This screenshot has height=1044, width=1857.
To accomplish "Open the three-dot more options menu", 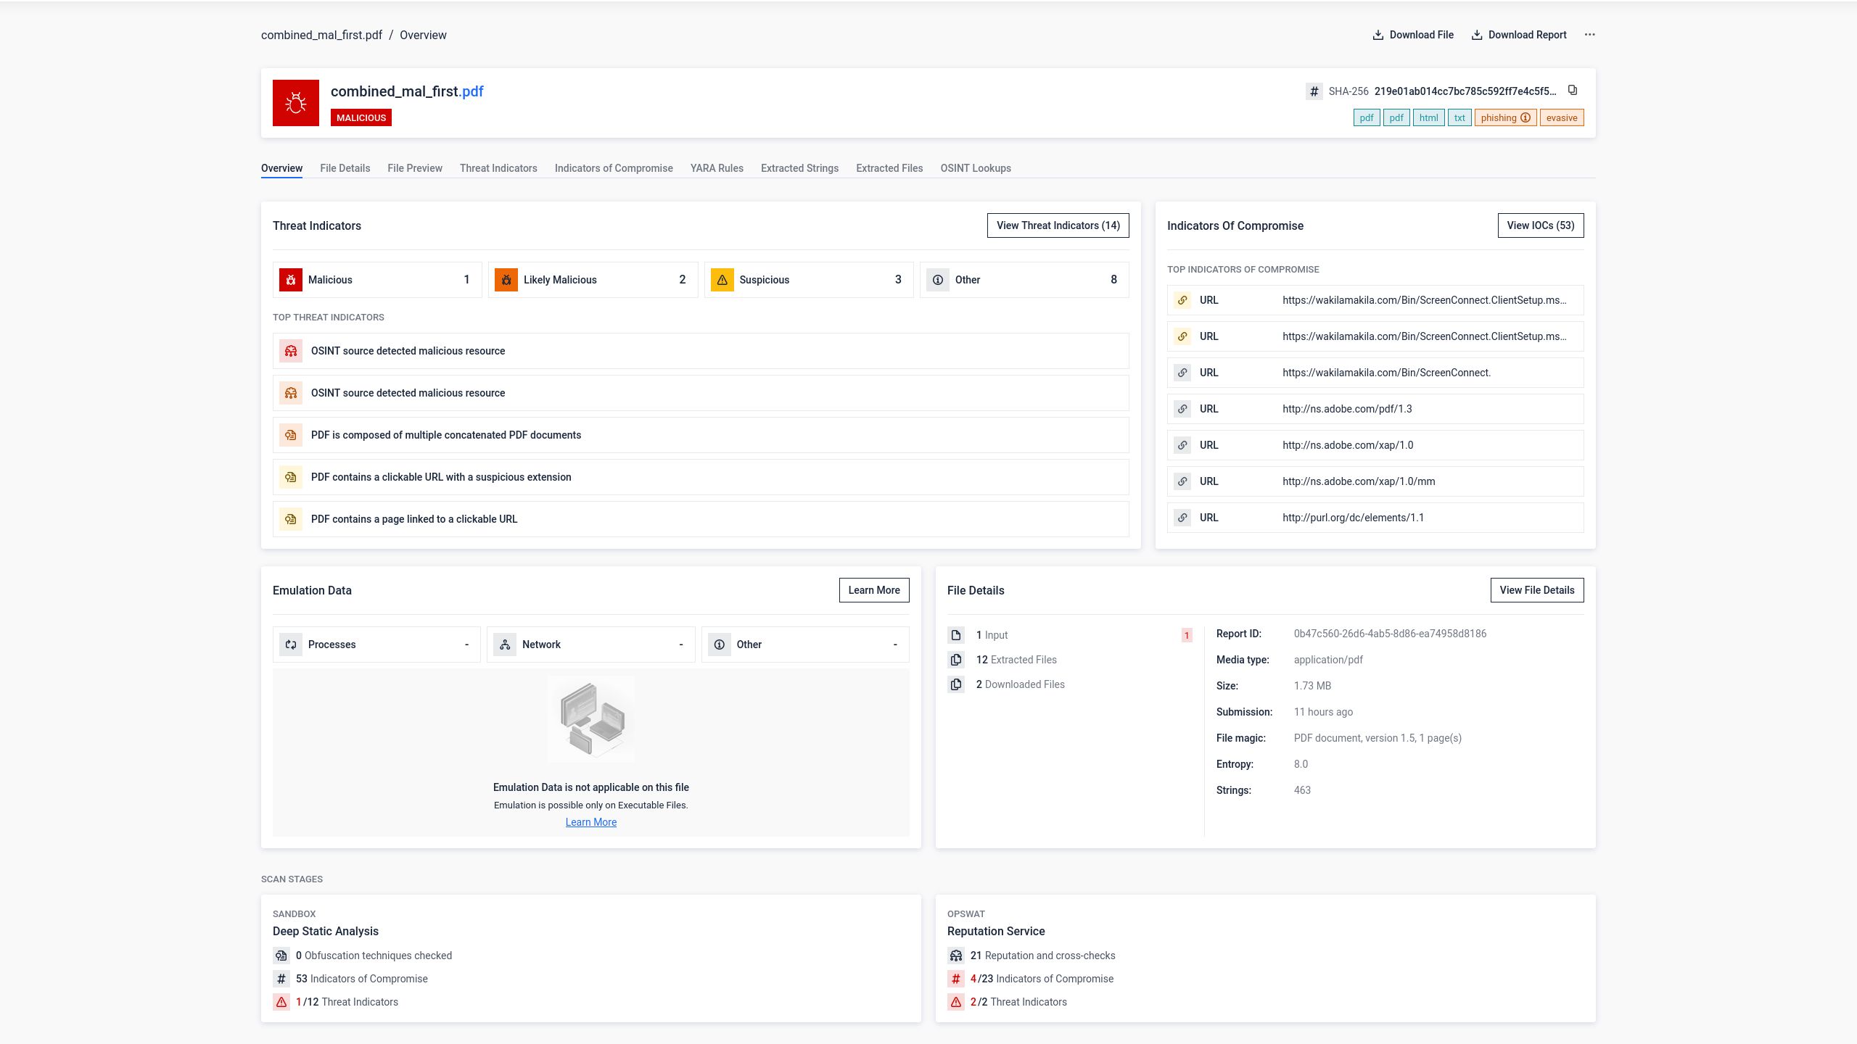I will 1589,35.
